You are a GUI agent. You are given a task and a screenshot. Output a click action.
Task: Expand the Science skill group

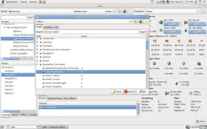[38, 57]
